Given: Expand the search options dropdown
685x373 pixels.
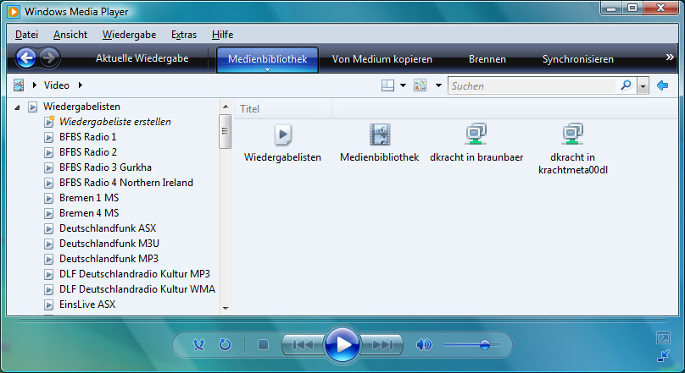Looking at the screenshot, I should coord(643,85).
